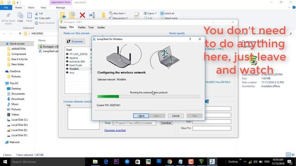Cancel the JumpStart wireless configuration

[x=176, y=116]
